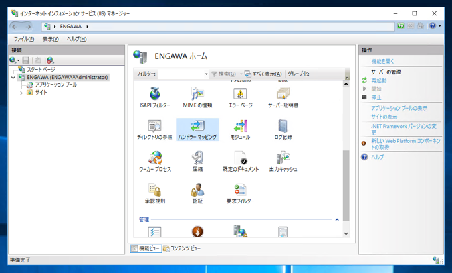Screen dimensions: 452x273
Task: Click the home icon on the address bar
Action: pyautogui.click(x=421, y=26)
